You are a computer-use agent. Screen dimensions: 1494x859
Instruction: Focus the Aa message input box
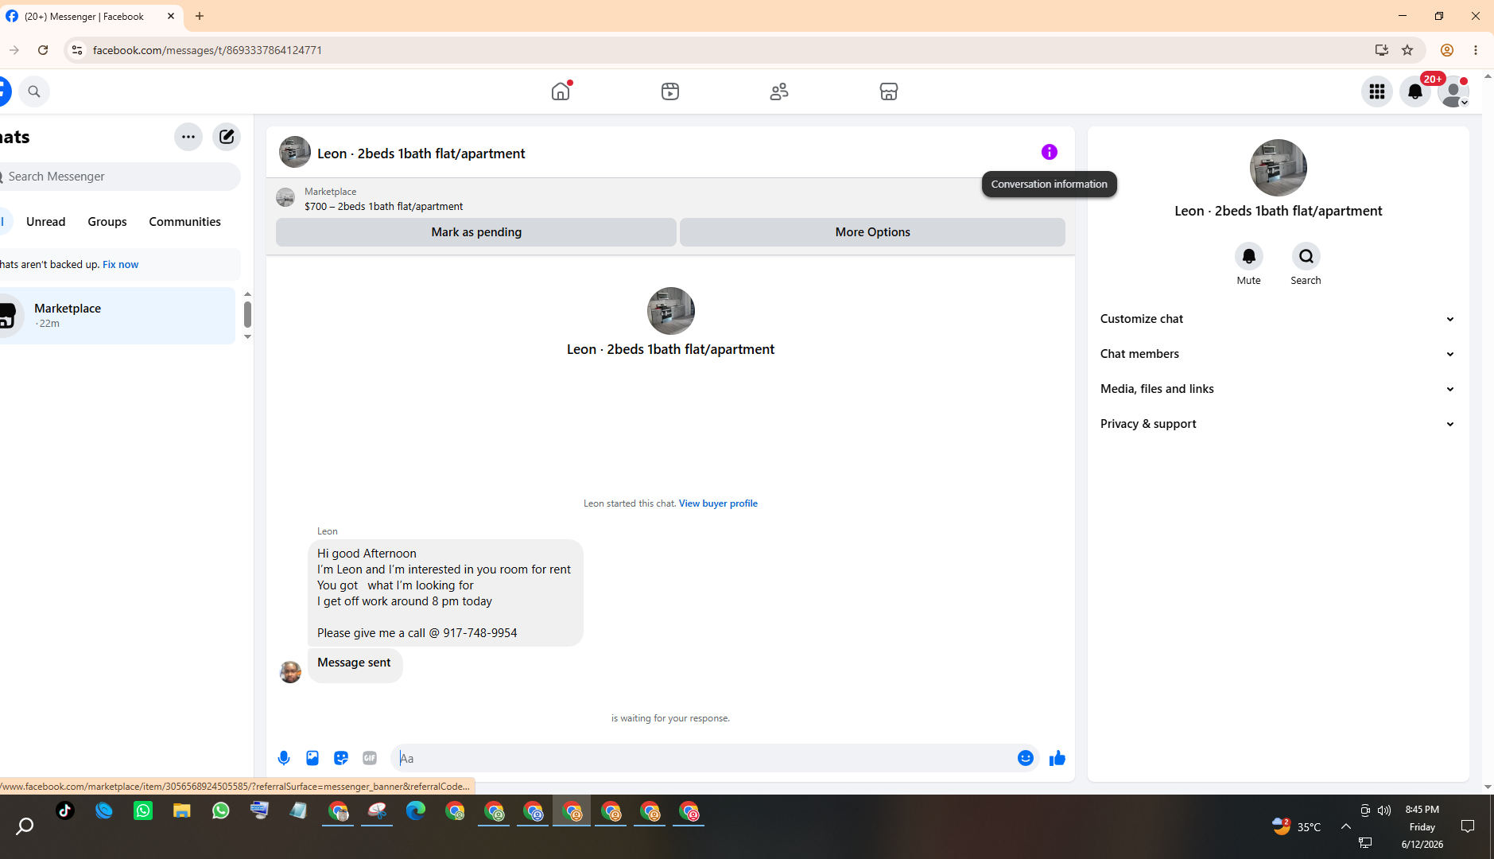pos(704,758)
